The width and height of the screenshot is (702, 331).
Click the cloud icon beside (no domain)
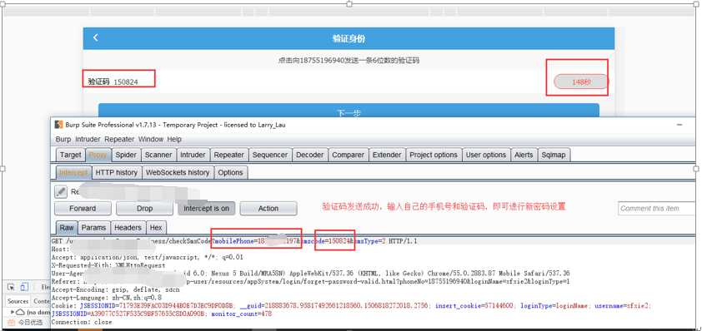21,312
